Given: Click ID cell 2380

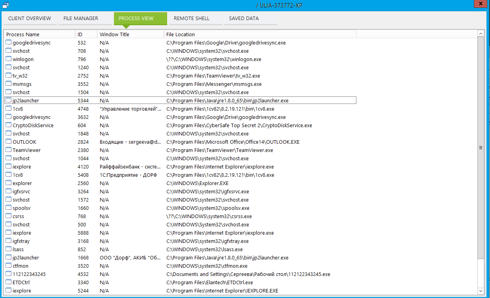Looking at the screenshot, I should pyautogui.click(x=83, y=150).
